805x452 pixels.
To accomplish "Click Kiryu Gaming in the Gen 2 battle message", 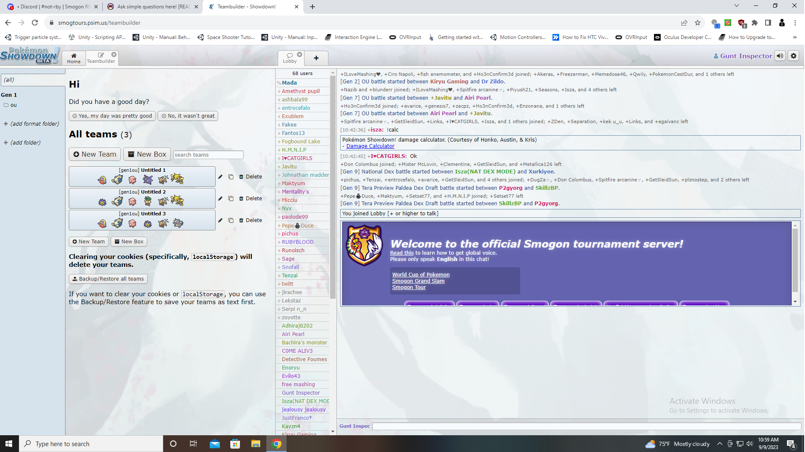I will click(x=449, y=82).
